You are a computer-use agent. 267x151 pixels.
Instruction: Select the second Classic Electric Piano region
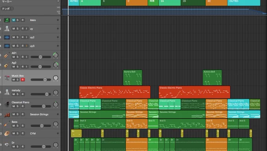[194, 92]
